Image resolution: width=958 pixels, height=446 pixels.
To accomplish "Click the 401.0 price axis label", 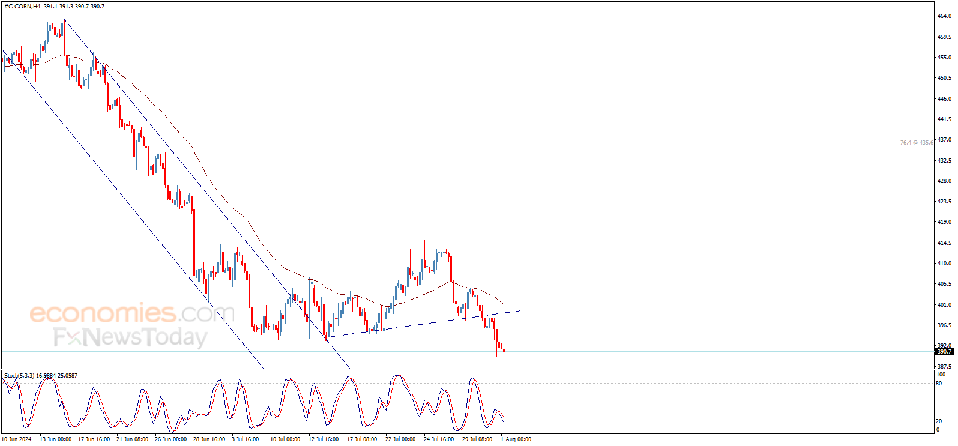I will [944, 305].
